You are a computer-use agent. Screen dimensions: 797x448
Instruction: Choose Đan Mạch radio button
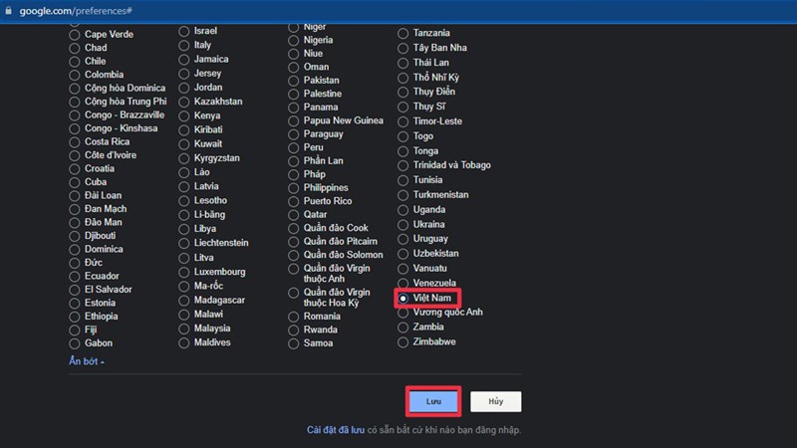75,209
